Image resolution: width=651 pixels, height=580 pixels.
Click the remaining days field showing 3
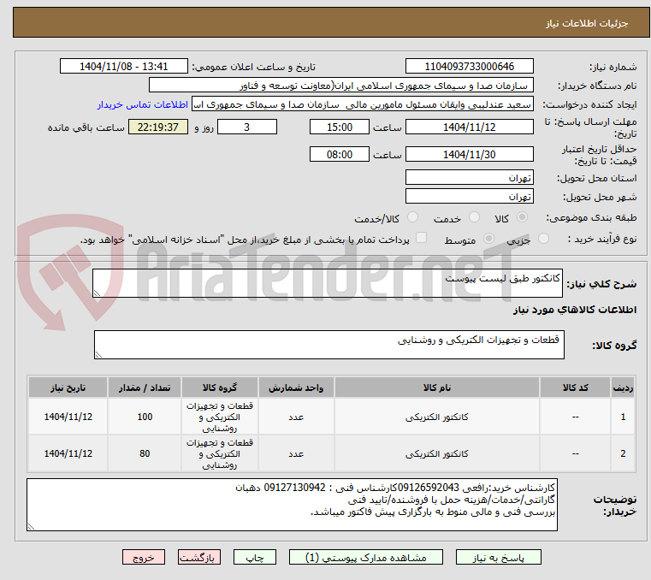click(x=247, y=127)
